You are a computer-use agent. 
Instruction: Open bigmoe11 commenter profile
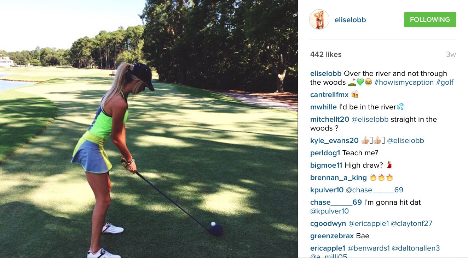click(326, 165)
